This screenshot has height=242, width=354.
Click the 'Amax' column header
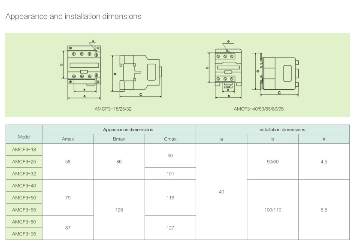point(68,139)
